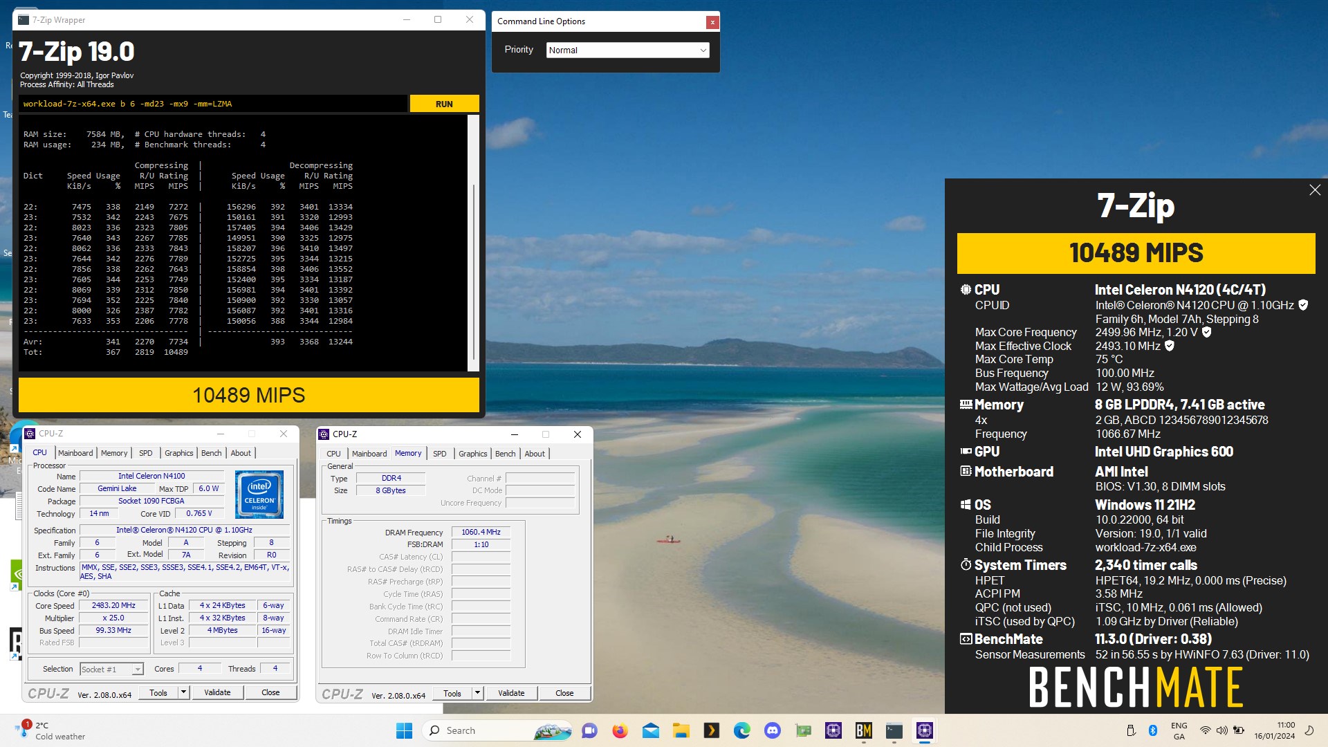Click the focus assist moon icon
1328x747 pixels.
pos(1309,730)
